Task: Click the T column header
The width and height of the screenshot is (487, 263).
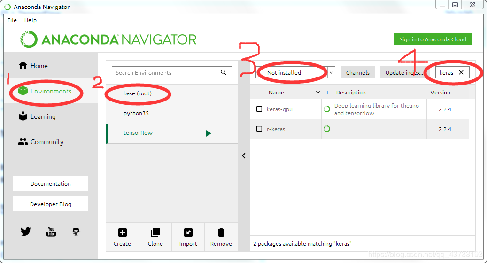Action: pyautogui.click(x=327, y=92)
